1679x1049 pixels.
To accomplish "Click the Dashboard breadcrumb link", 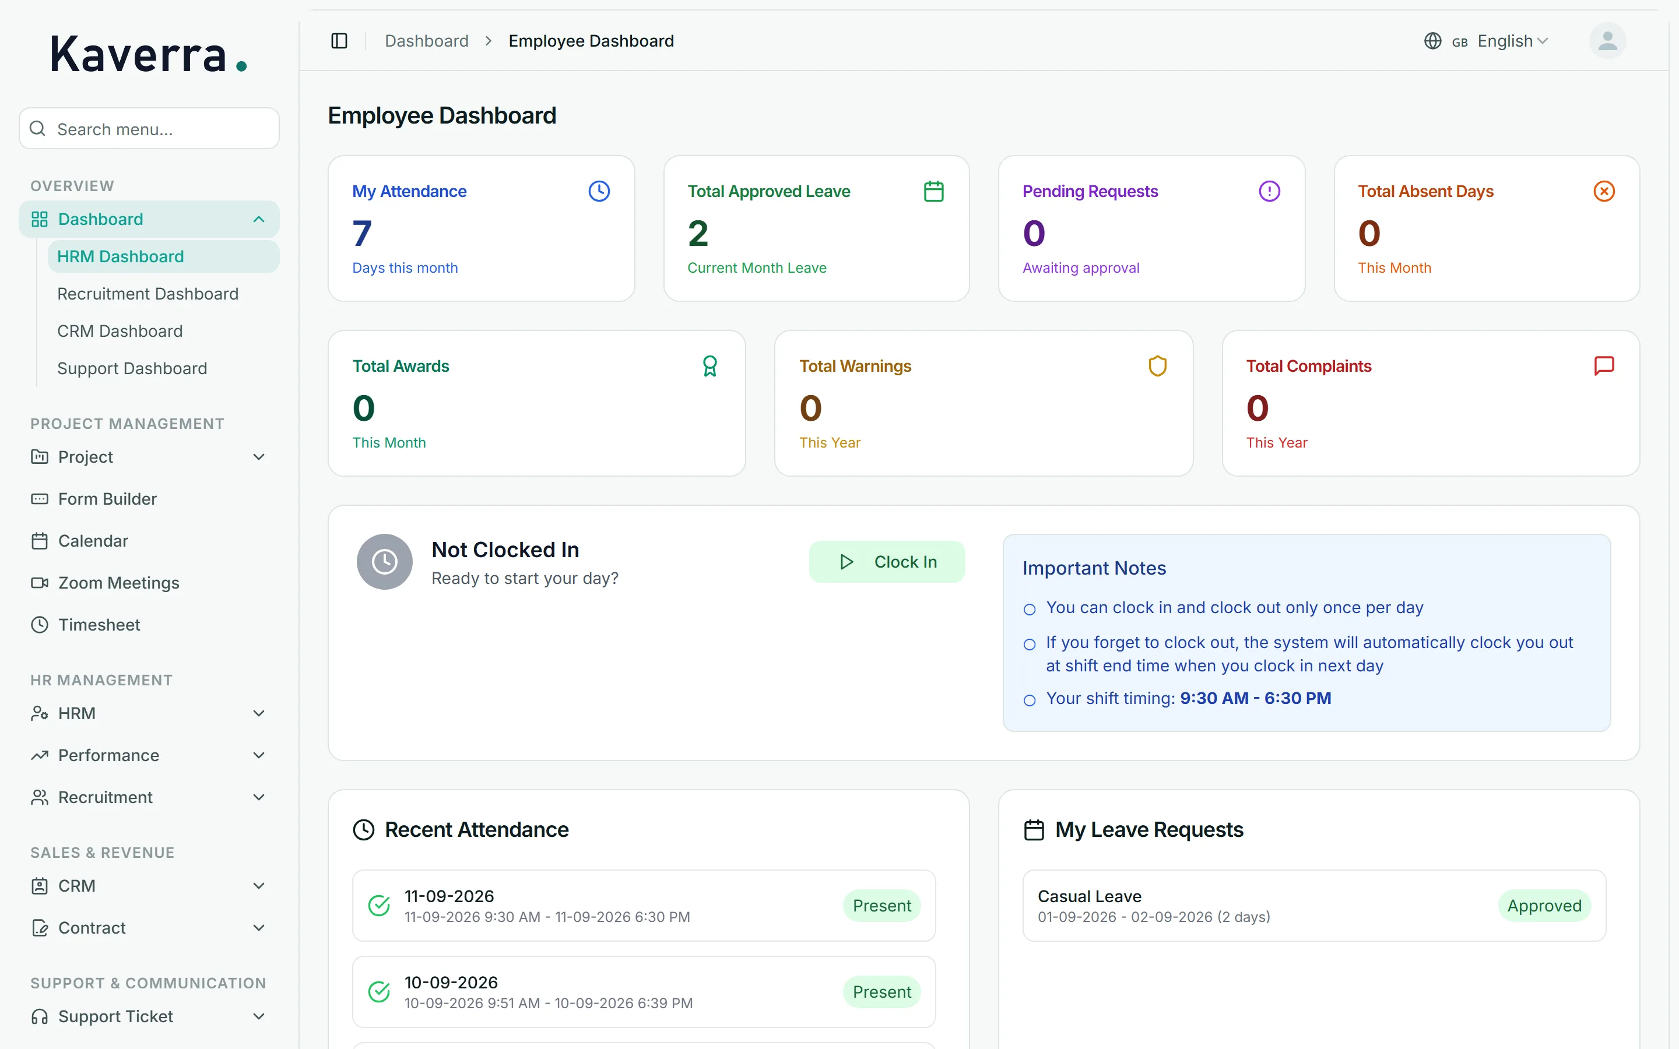I will tap(427, 41).
